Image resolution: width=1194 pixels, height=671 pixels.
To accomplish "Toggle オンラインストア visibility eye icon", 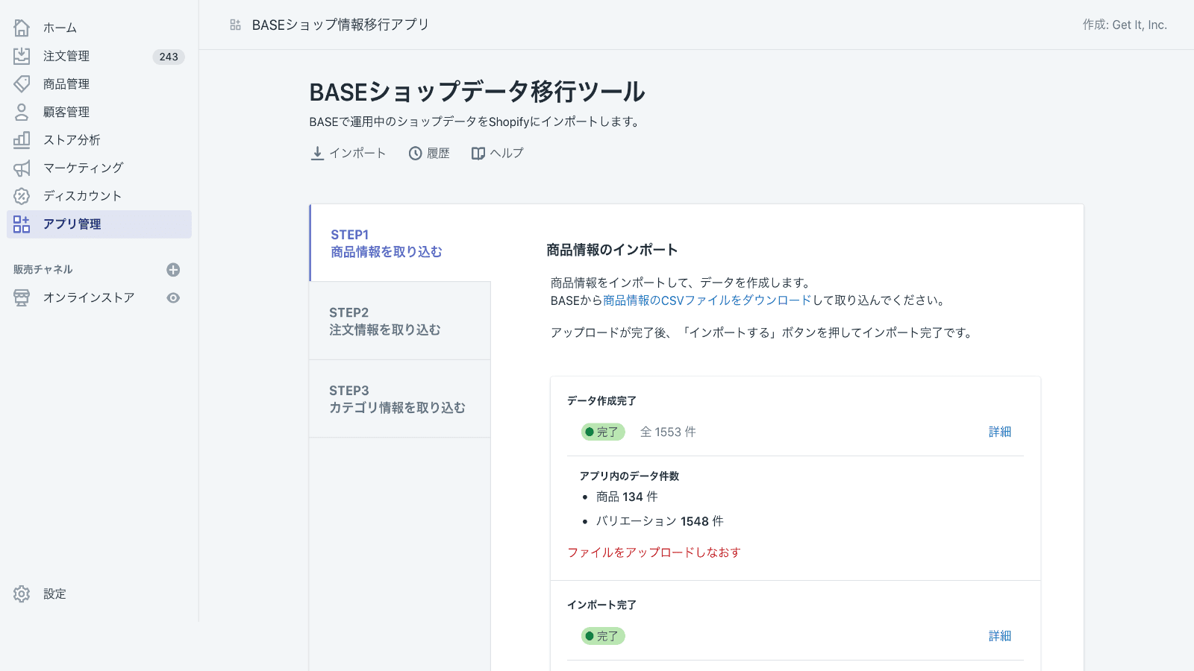I will tap(173, 297).
